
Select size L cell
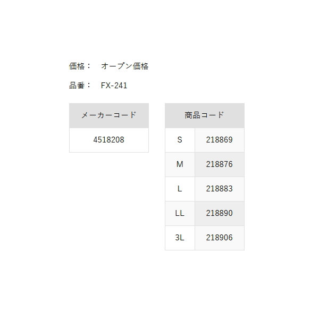[180, 189]
